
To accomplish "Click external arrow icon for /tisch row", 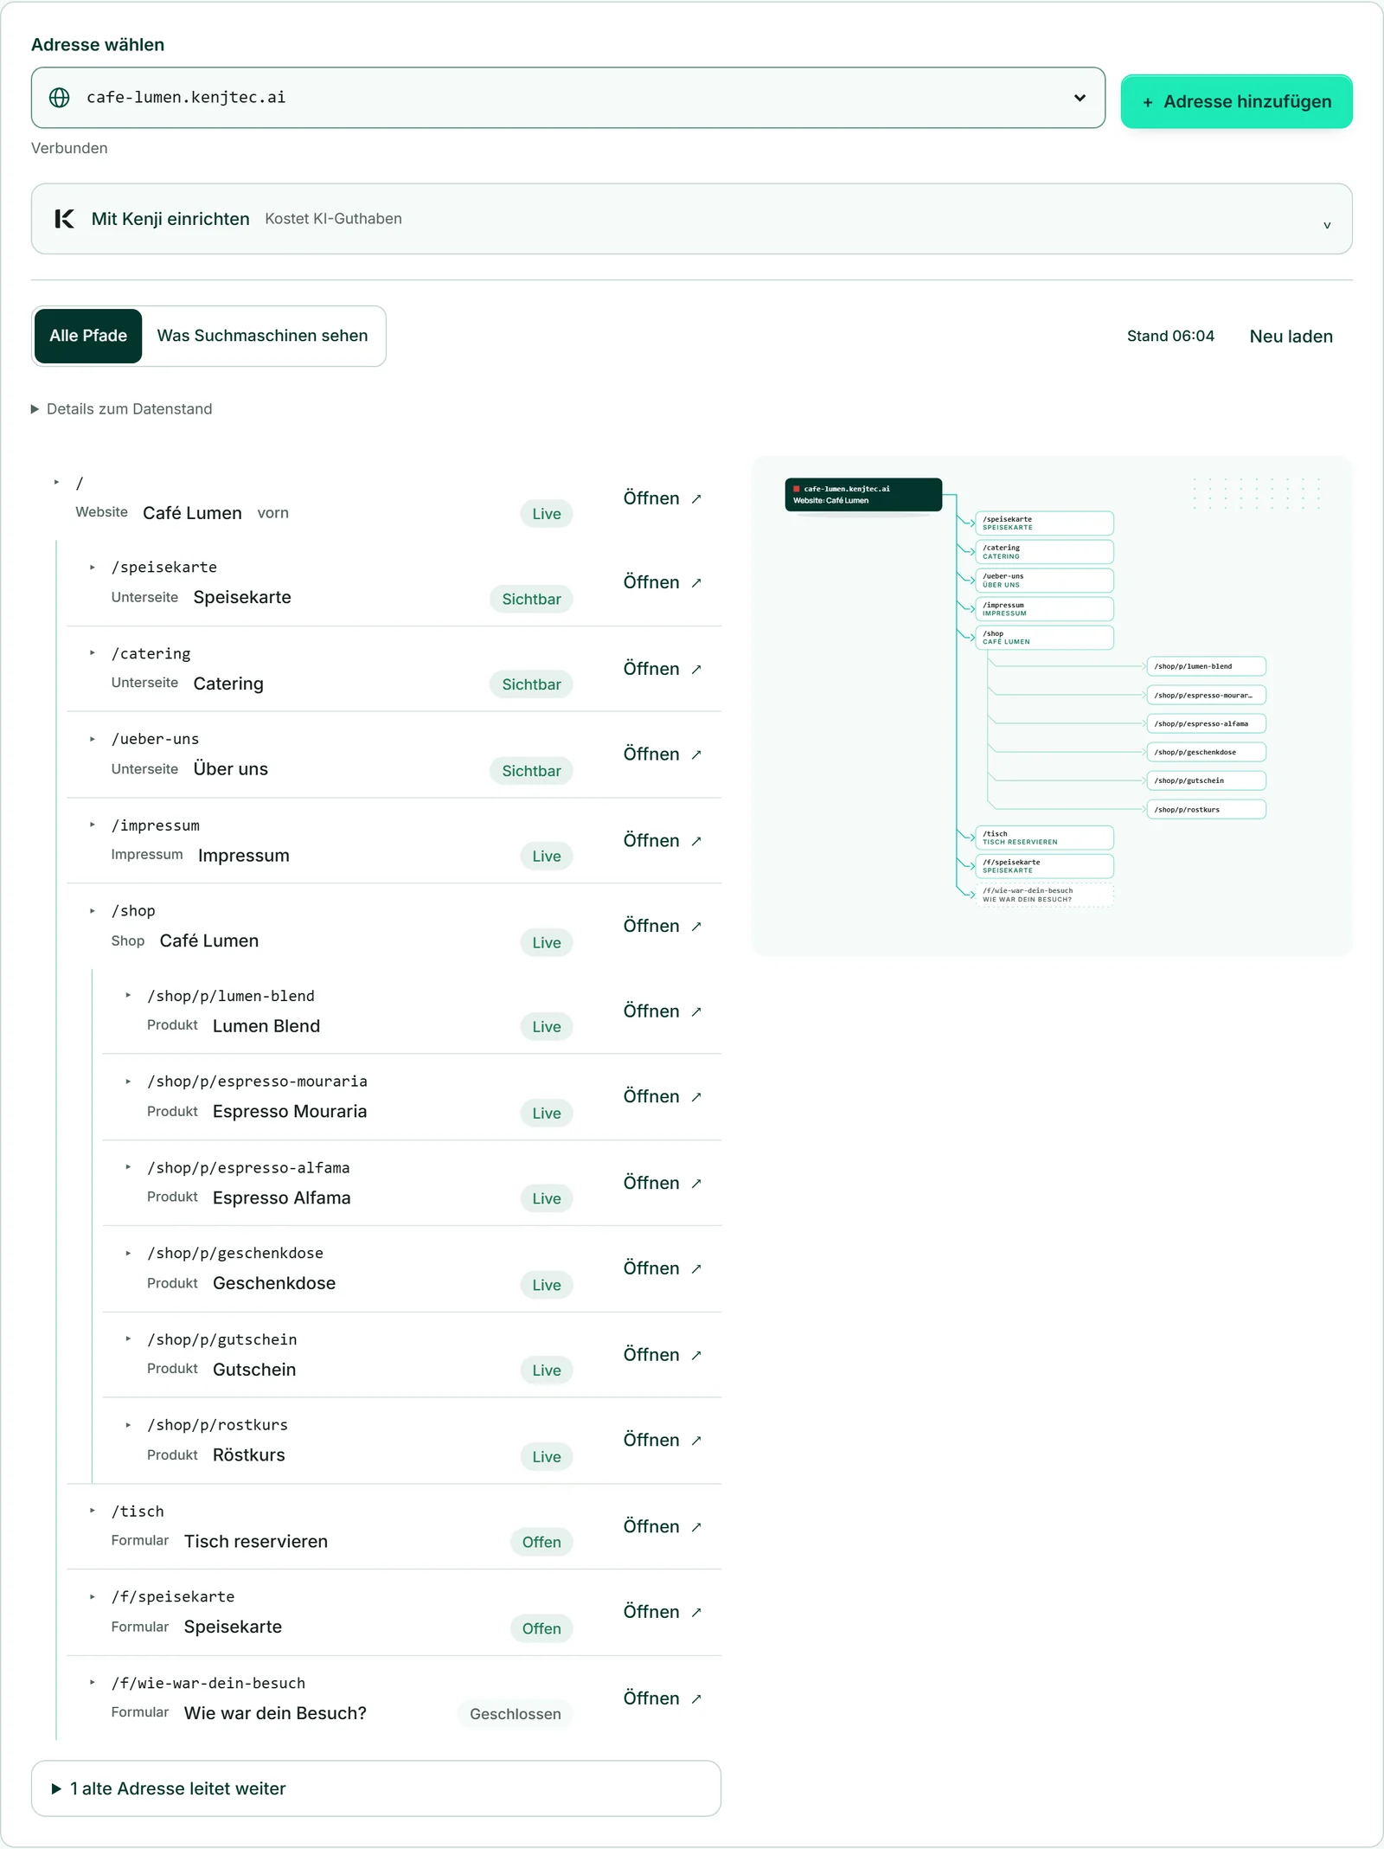I will click(x=696, y=1527).
